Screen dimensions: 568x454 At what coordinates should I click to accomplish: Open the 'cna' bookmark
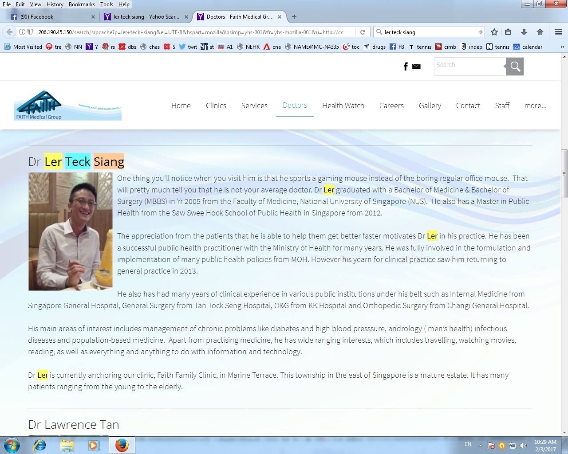272,47
